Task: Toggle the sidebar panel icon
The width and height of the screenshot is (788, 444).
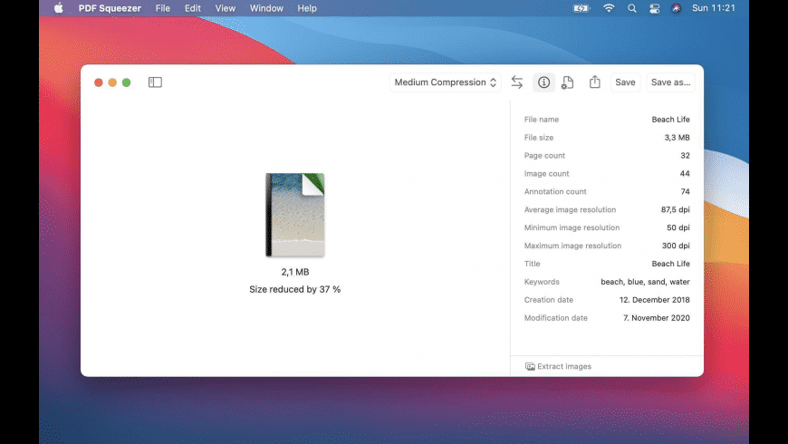Action: coord(155,82)
